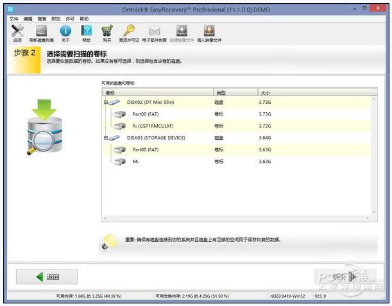Click the 激活许可证 key icon

click(129, 31)
